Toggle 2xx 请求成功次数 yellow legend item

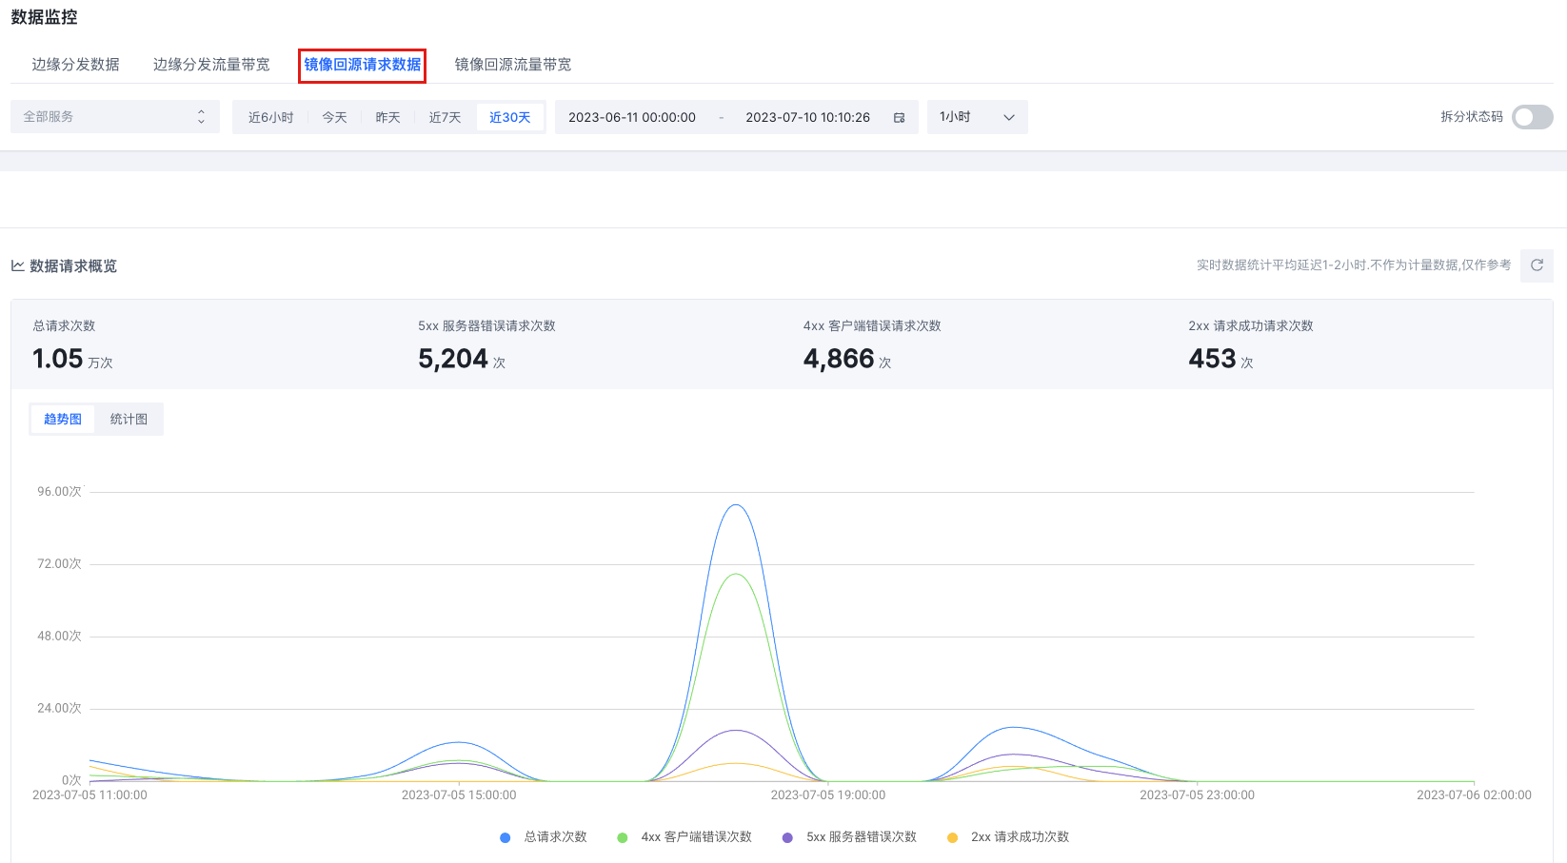tap(1008, 837)
